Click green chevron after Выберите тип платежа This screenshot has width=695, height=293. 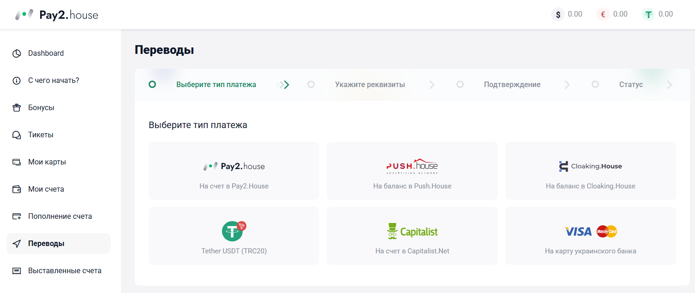coord(283,85)
